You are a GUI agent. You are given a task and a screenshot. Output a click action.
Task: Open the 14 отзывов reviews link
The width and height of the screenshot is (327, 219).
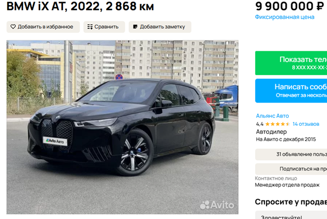pos(306,124)
